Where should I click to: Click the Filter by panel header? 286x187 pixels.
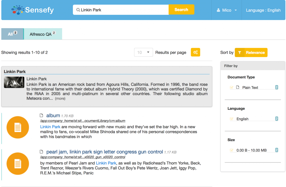pos(252,66)
